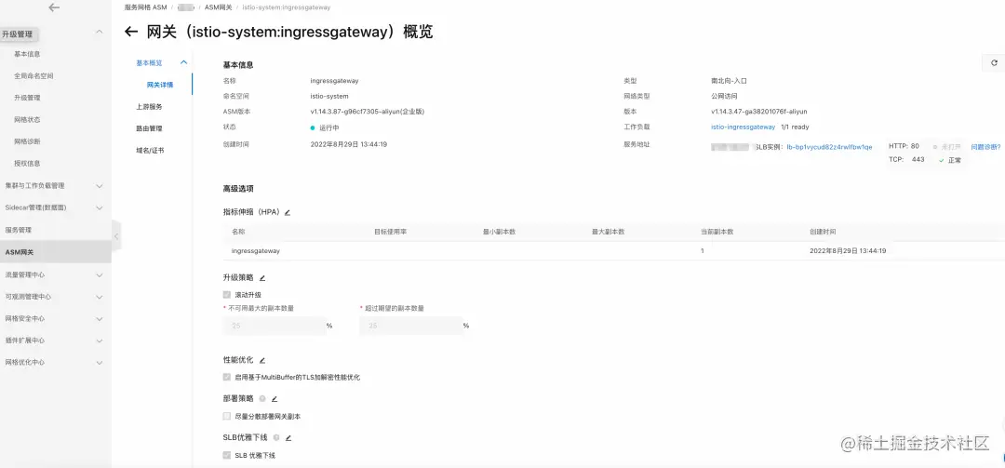Open the istio-ingressgateway workload link
The height and width of the screenshot is (468, 1005).
[x=743, y=127]
